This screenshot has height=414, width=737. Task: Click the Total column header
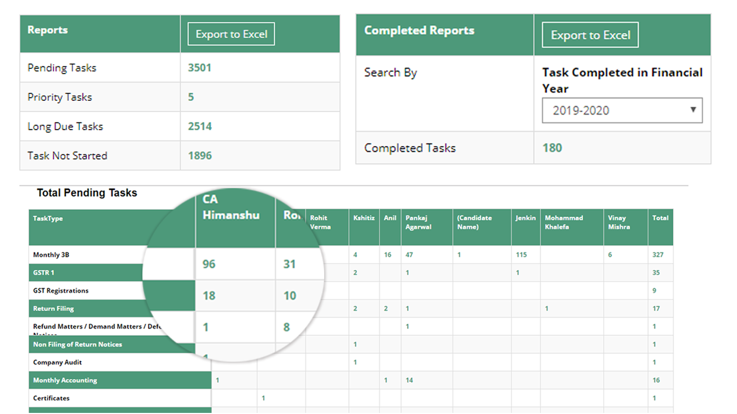coord(660,218)
